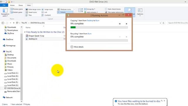Go up one folder level
188x106 pixels.
click(x=14, y=23)
